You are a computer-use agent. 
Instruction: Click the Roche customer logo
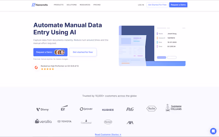[152, 109]
